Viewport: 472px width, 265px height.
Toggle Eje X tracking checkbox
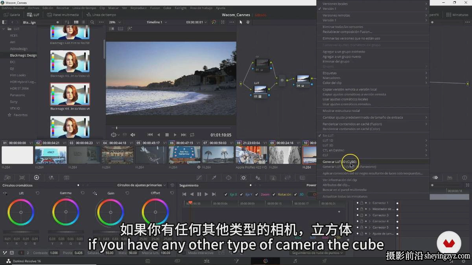pyautogui.click(x=226, y=194)
